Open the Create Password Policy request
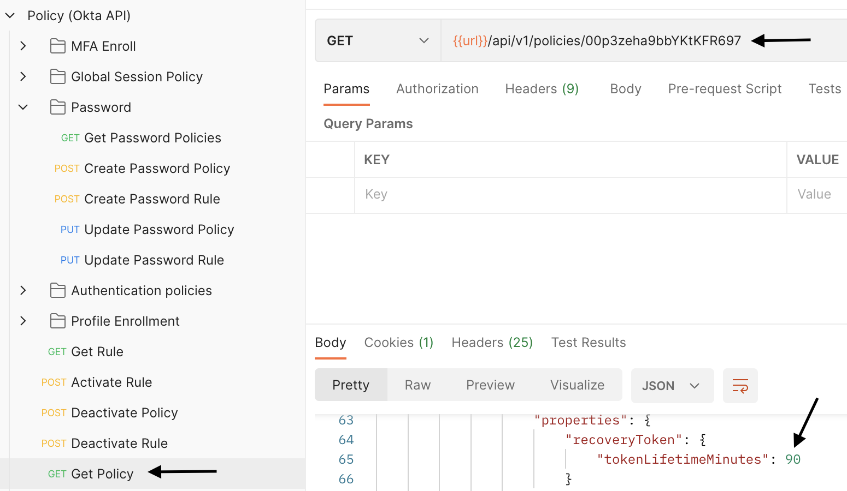The image size is (847, 491). point(157,169)
